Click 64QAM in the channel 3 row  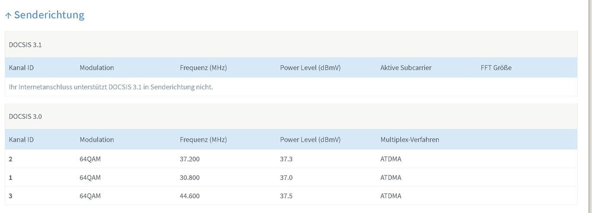click(90, 196)
